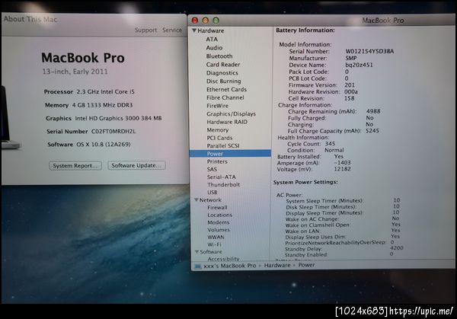Select Volumes under Network
457x319 pixels.
coord(219,230)
